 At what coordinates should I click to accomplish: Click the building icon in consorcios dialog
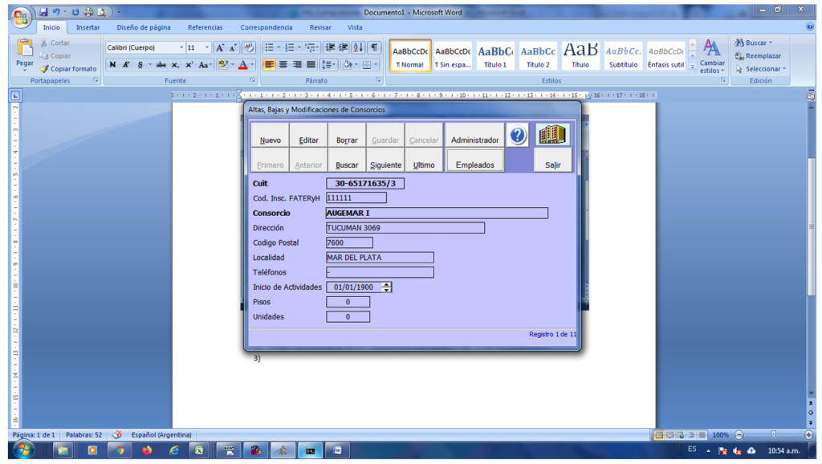(552, 135)
